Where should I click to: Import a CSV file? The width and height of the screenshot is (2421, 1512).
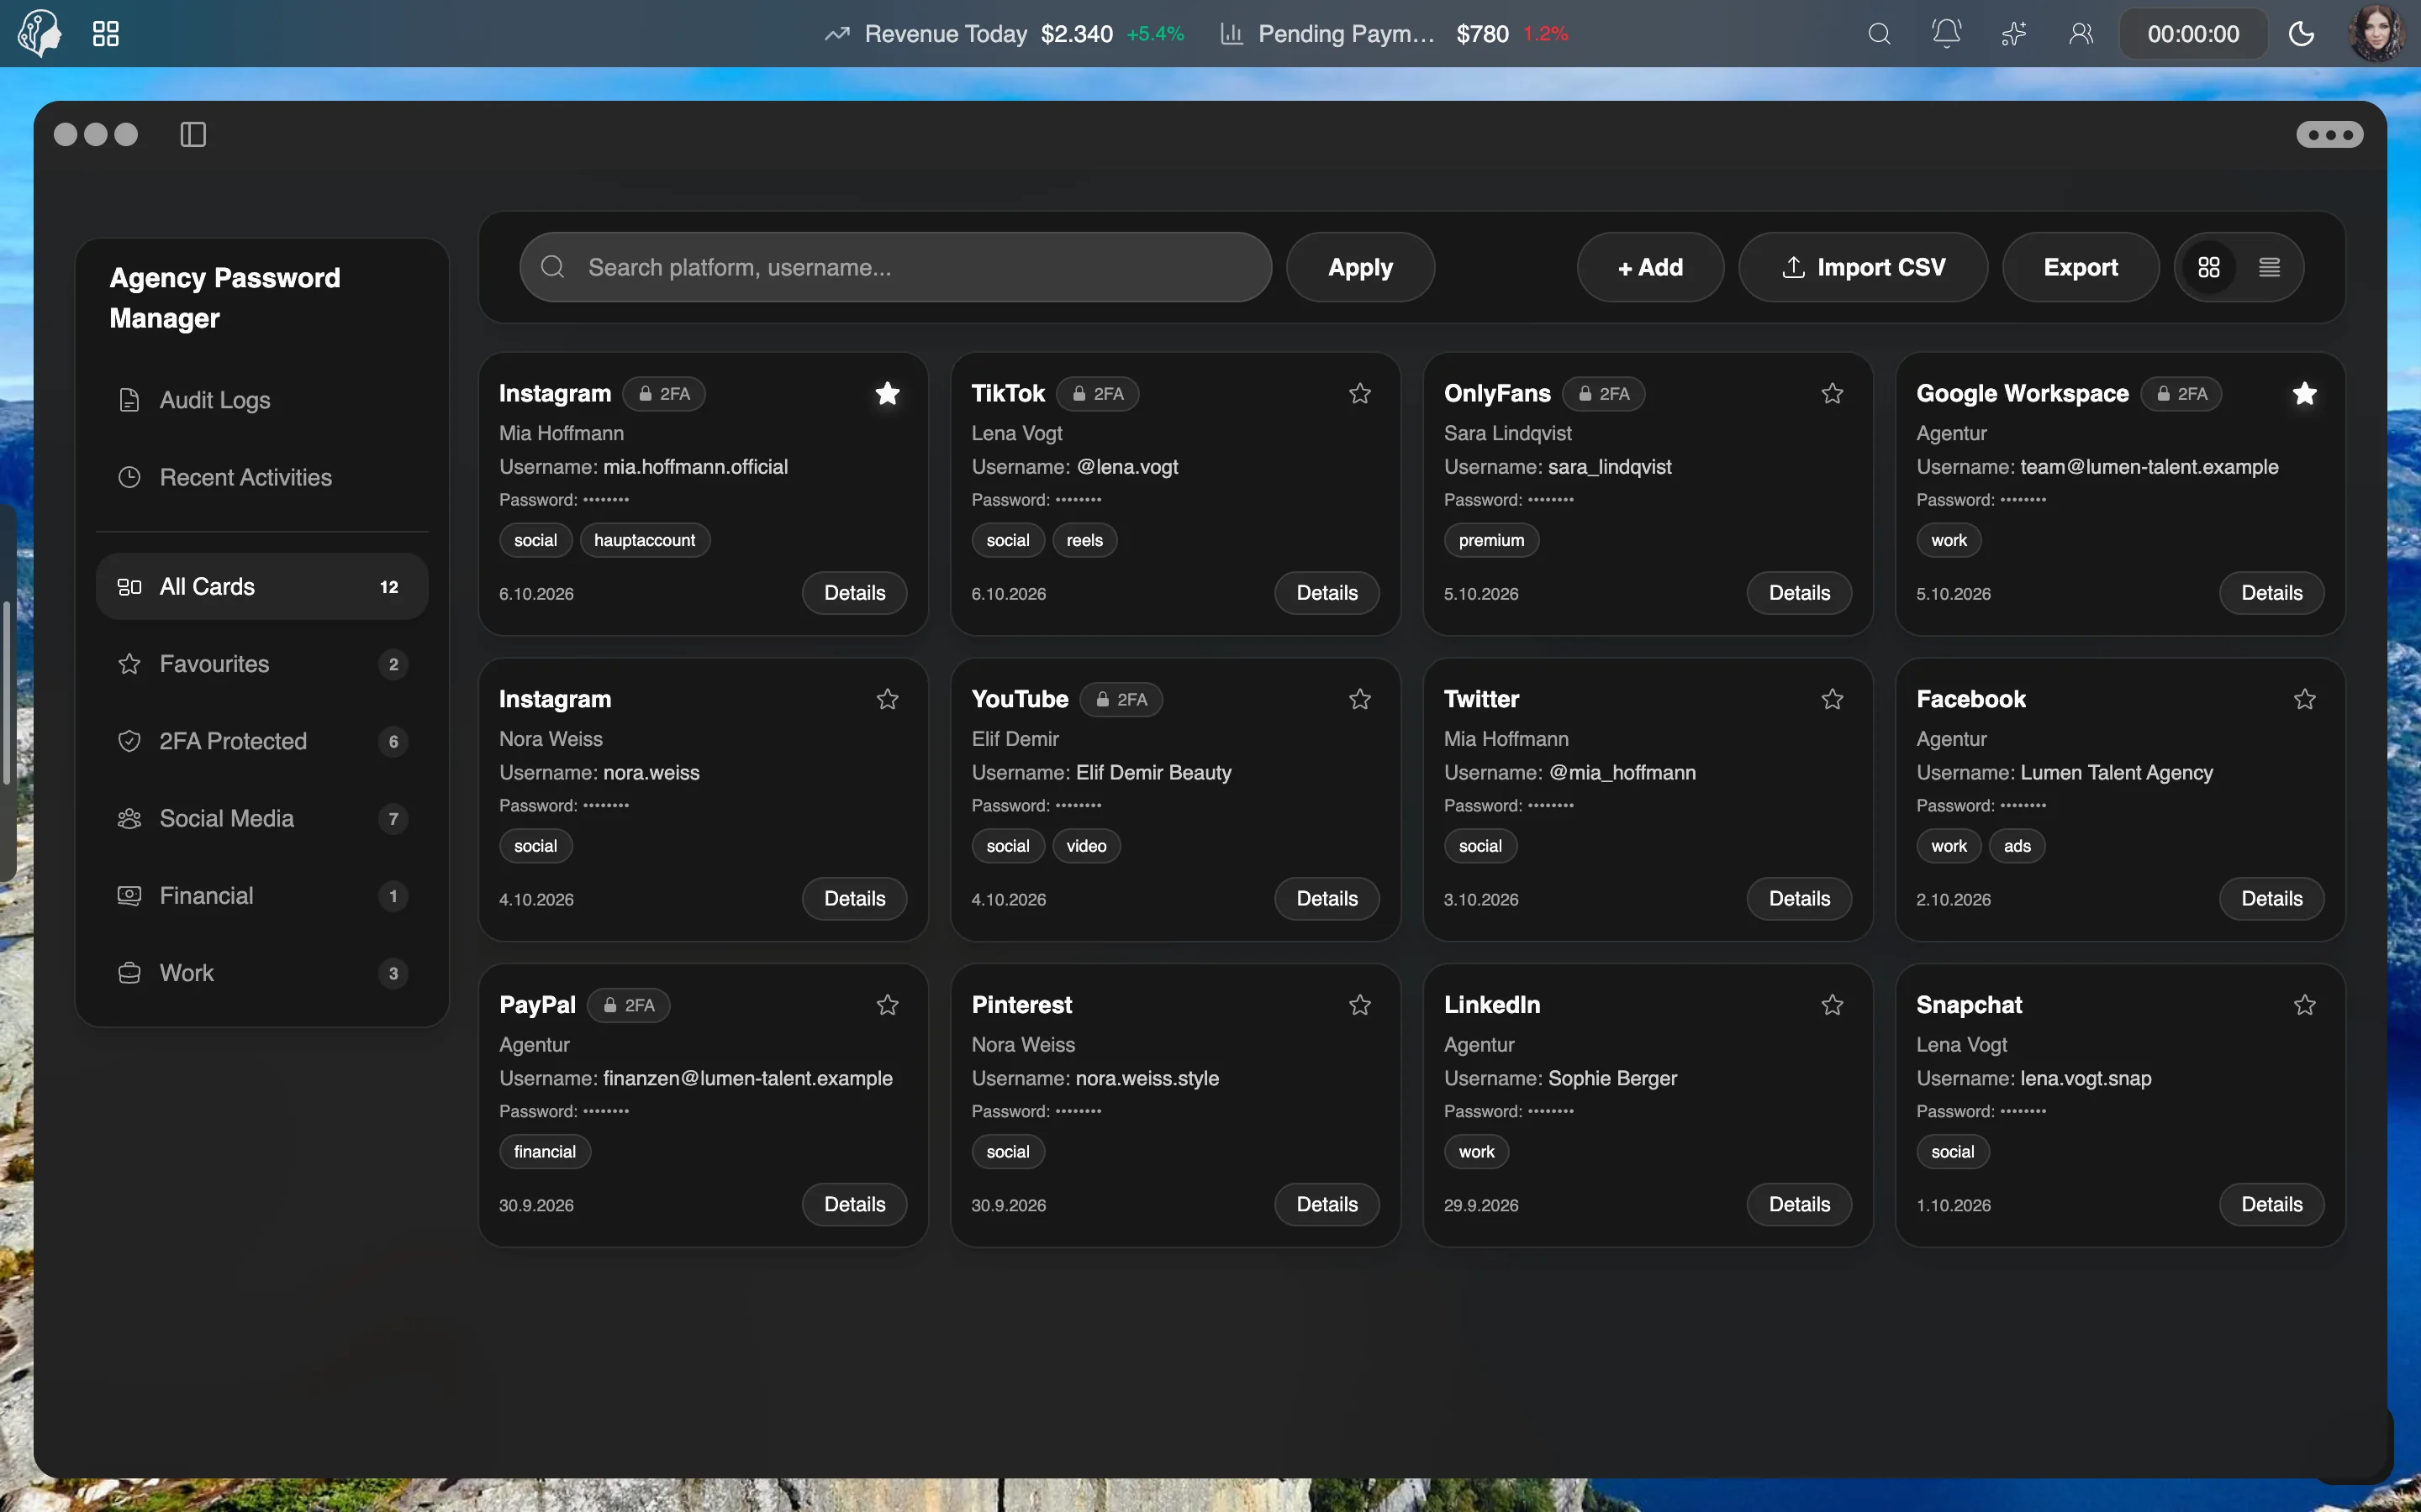click(x=1863, y=267)
